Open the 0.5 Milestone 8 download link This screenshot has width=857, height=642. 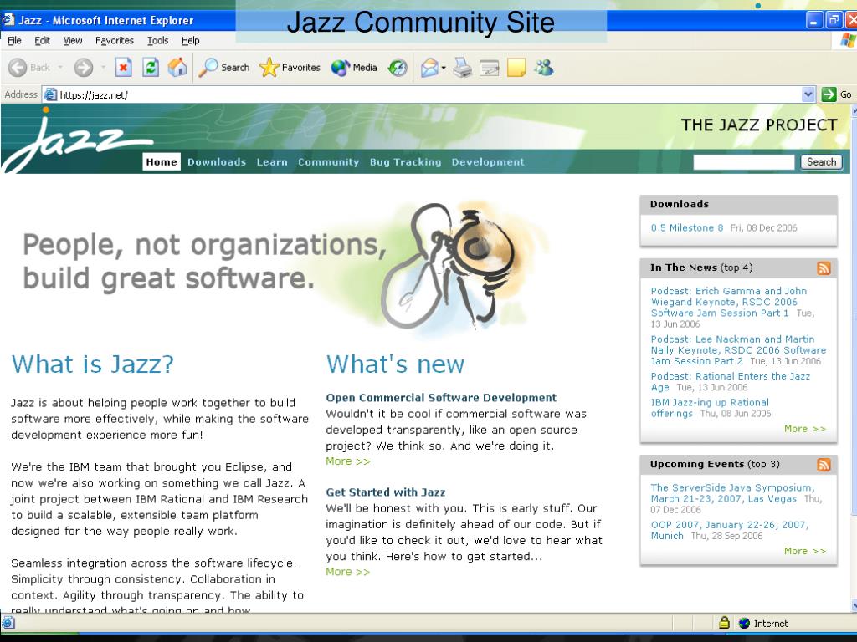(686, 227)
